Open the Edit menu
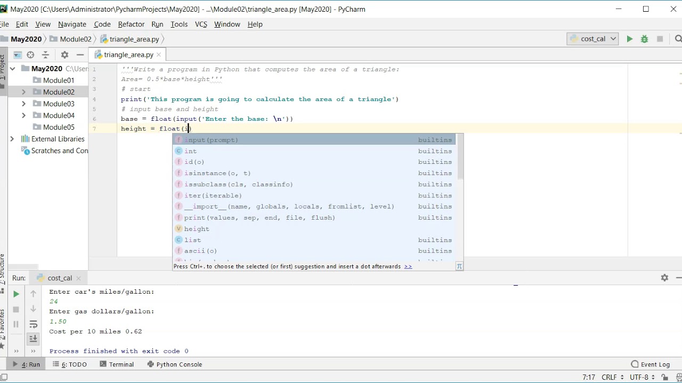The width and height of the screenshot is (682, 383). (22, 24)
